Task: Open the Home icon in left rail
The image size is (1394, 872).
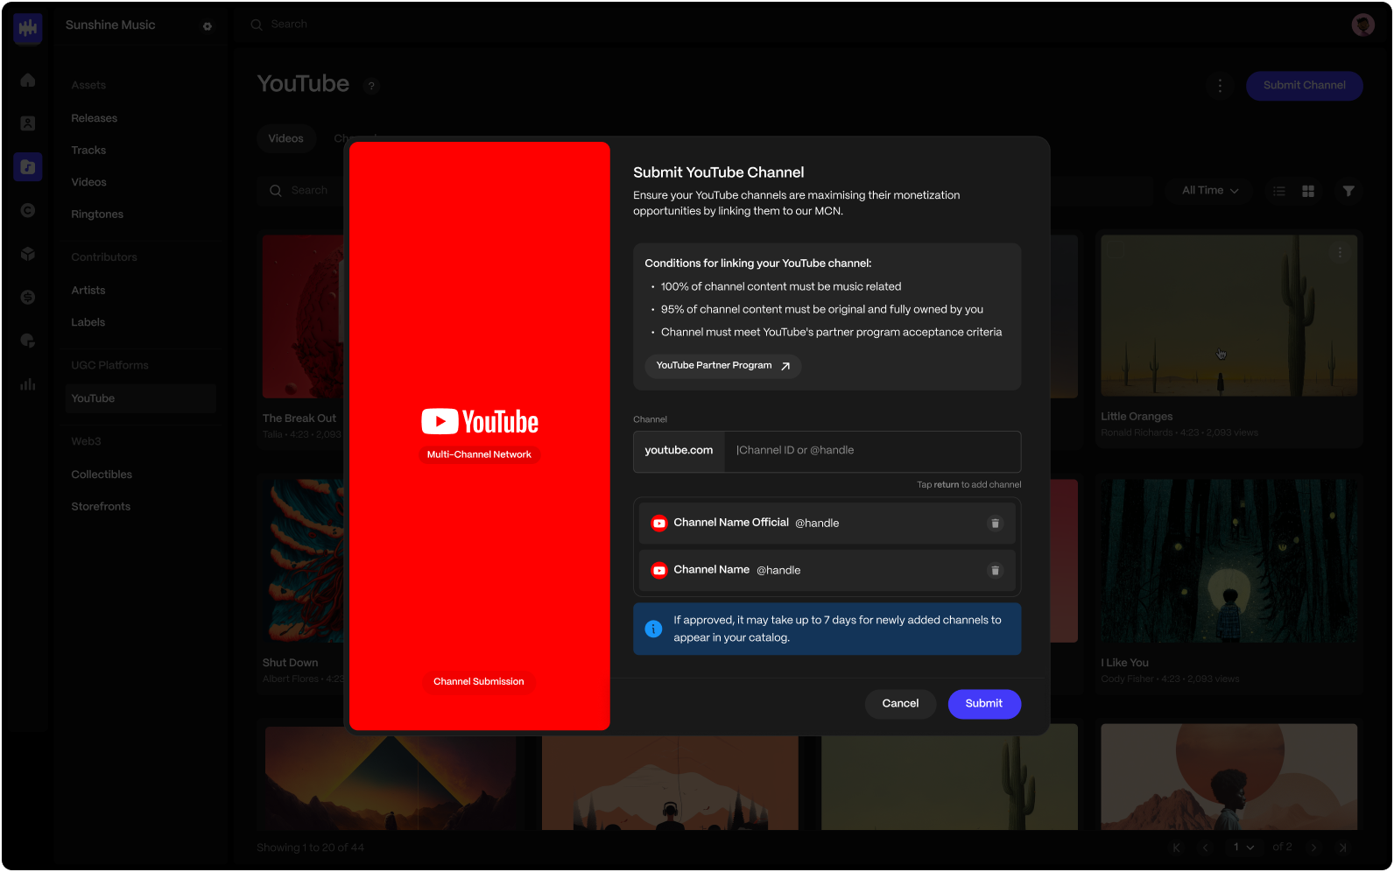Action: tap(28, 81)
